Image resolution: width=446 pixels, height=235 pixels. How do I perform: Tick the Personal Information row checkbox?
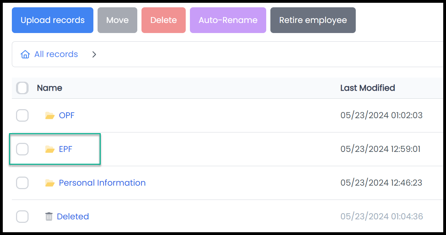point(22,183)
